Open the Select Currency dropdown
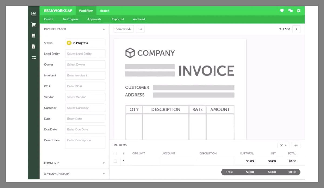This screenshot has width=324, height=188. (x=85, y=108)
